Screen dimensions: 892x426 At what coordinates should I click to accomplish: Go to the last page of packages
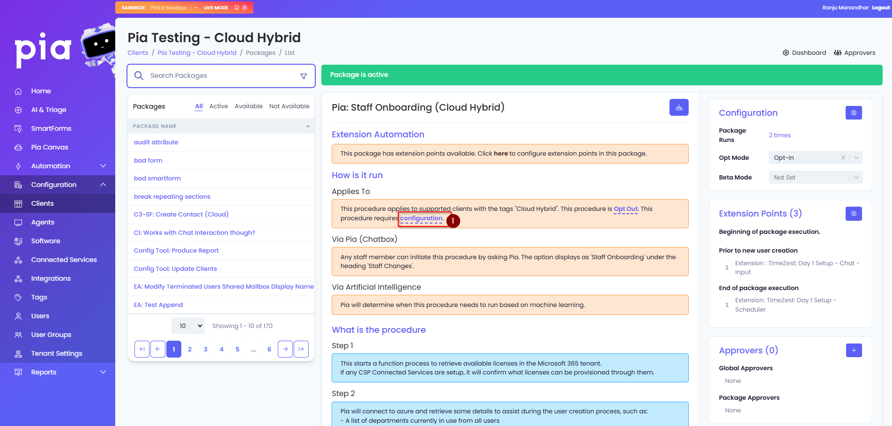[301, 349]
